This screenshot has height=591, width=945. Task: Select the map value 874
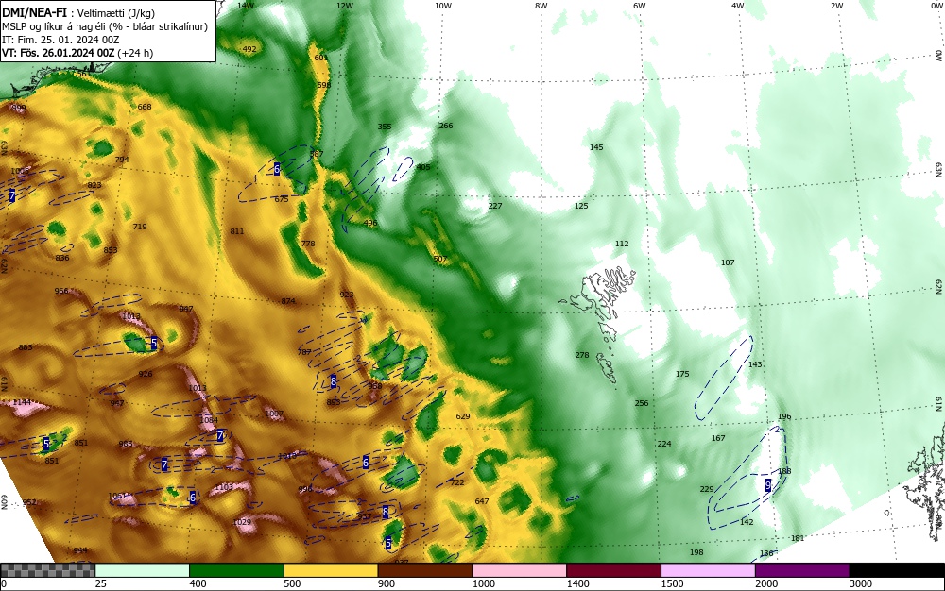288,301
